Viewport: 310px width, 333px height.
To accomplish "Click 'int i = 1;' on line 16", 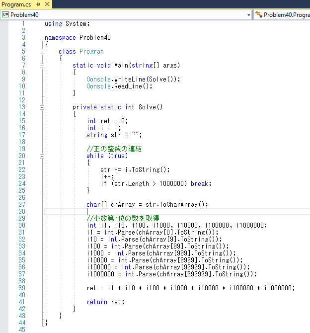I will pyautogui.click(x=104, y=128).
